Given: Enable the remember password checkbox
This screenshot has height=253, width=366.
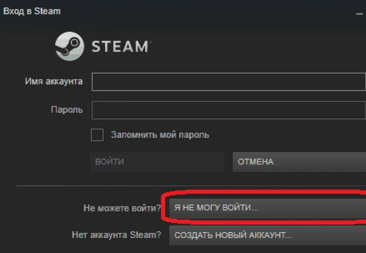Looking at the screenshot, I should 97,135.
